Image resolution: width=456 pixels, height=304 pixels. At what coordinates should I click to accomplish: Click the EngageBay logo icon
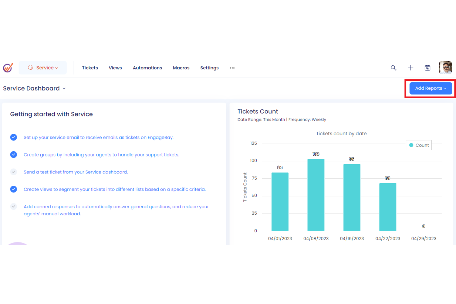tap(8, 67)
